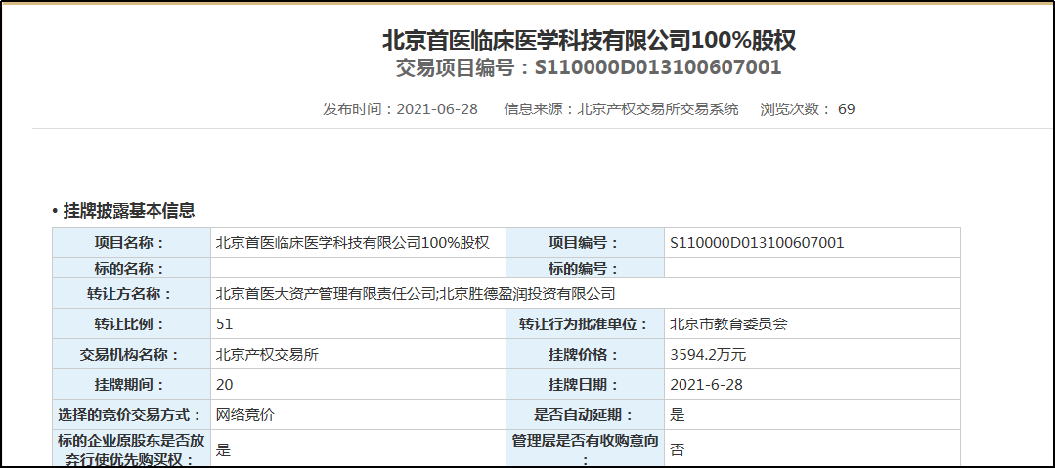Click the section header 挂牌披露基本信息

click(128, 211)
